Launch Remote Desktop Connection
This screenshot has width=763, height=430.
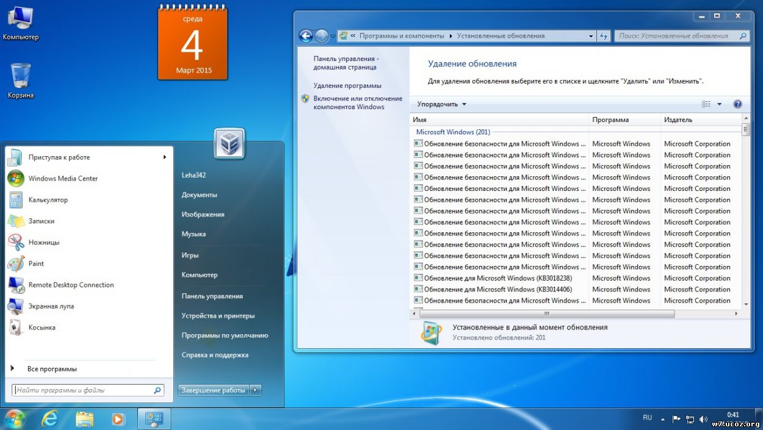pyautogui.click(x=89, y=285)
